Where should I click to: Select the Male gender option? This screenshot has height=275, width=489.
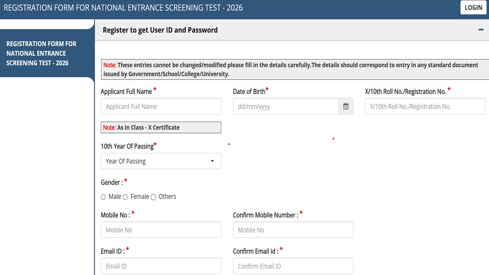[x=104, y=197]
